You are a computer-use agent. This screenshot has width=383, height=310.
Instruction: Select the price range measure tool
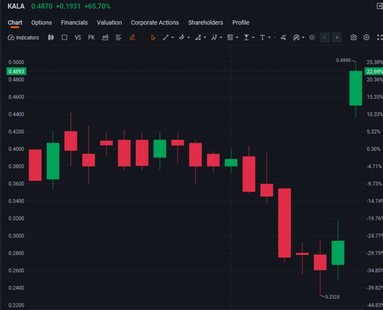click(x=246, y=37)
